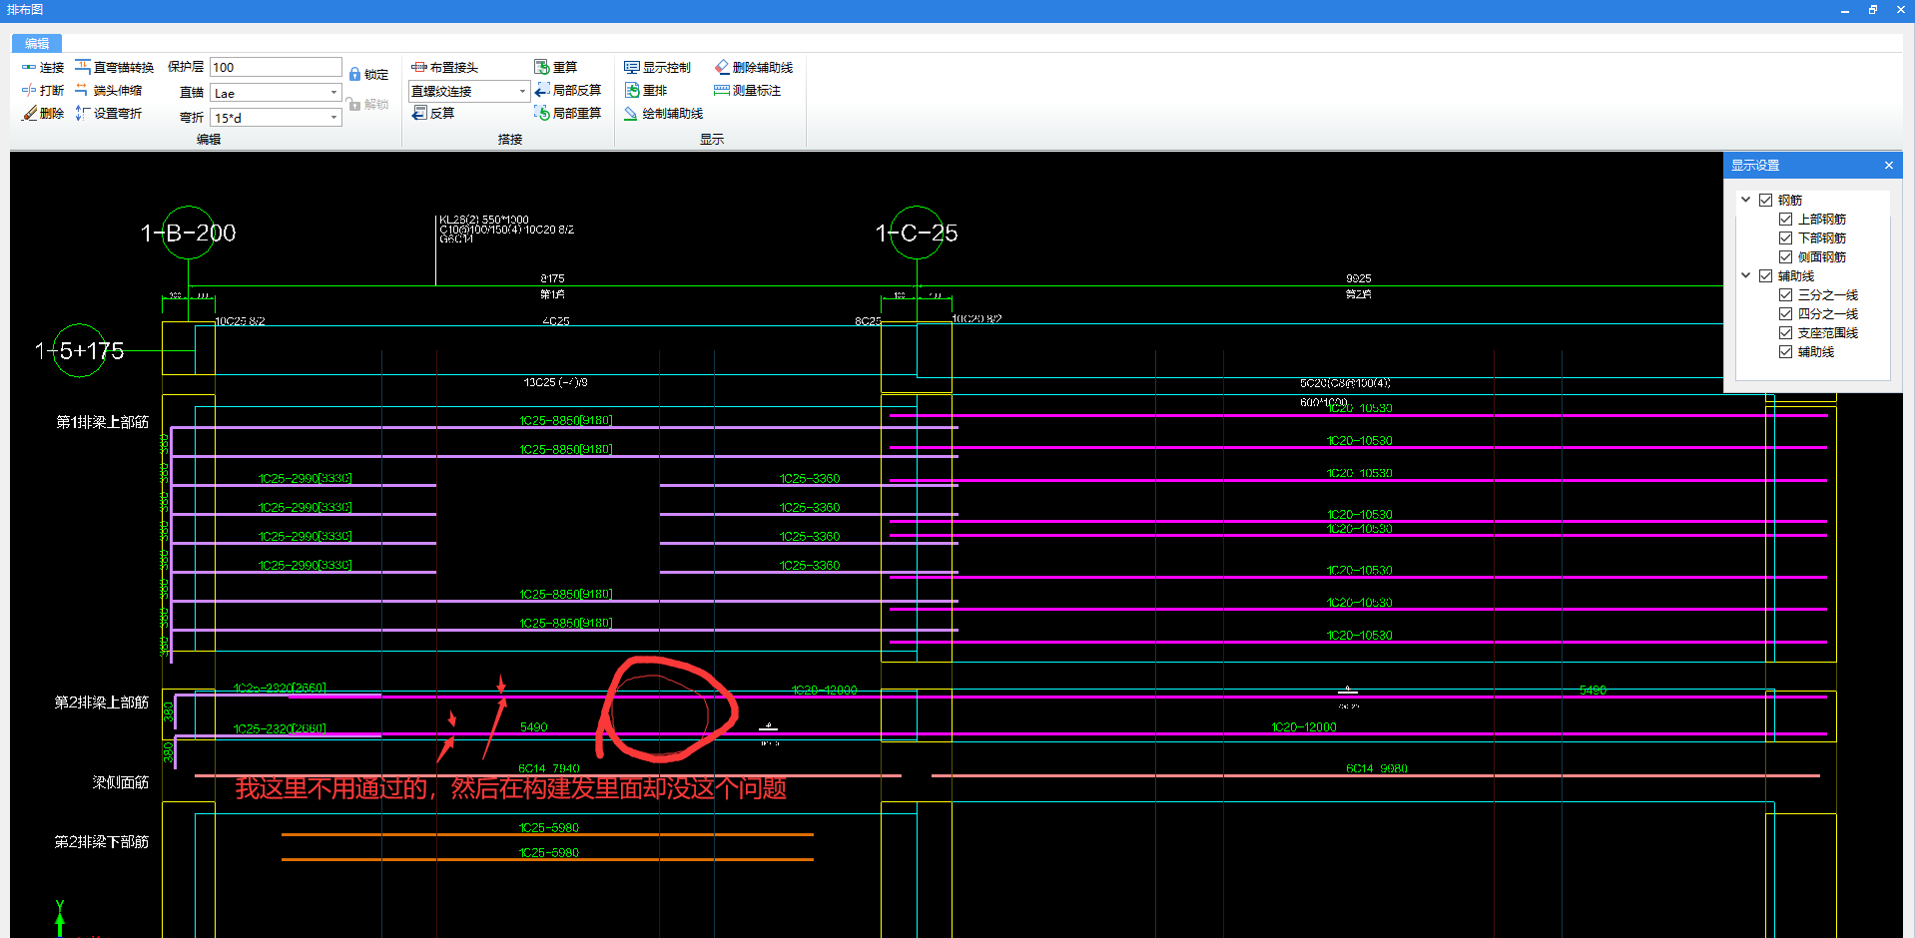The height and width of the screenshot is (938, 1915).
Task: Minimize the 排布图 window
Action: (x=1844, y=9)
